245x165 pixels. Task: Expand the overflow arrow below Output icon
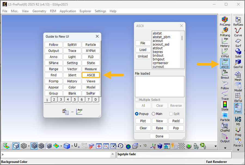click(x=225, y=148)
